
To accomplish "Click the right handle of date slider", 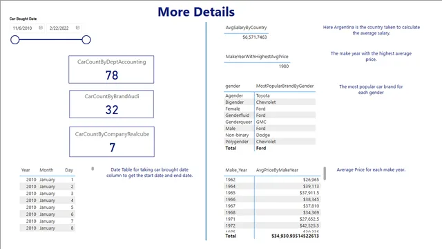I will click(86, 40).
